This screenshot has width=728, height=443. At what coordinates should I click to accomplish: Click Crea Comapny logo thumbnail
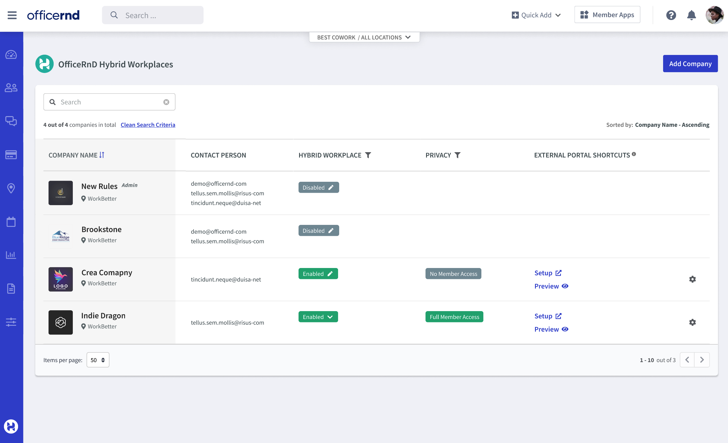(x=61, y=279)
